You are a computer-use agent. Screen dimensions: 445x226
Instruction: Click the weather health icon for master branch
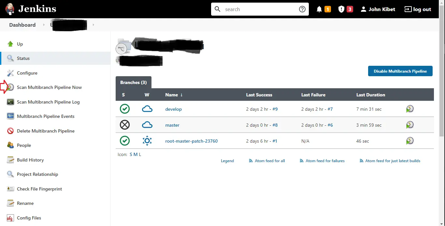147,125
